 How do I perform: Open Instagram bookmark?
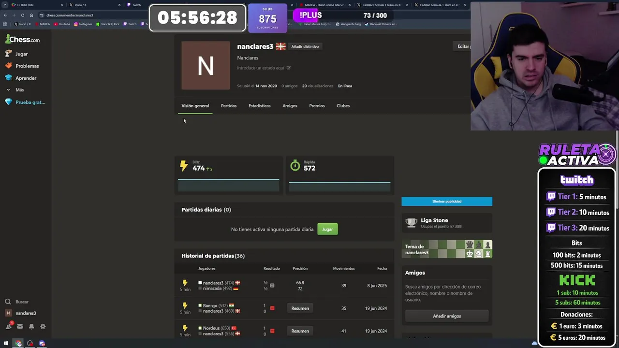tap(83, 24)
